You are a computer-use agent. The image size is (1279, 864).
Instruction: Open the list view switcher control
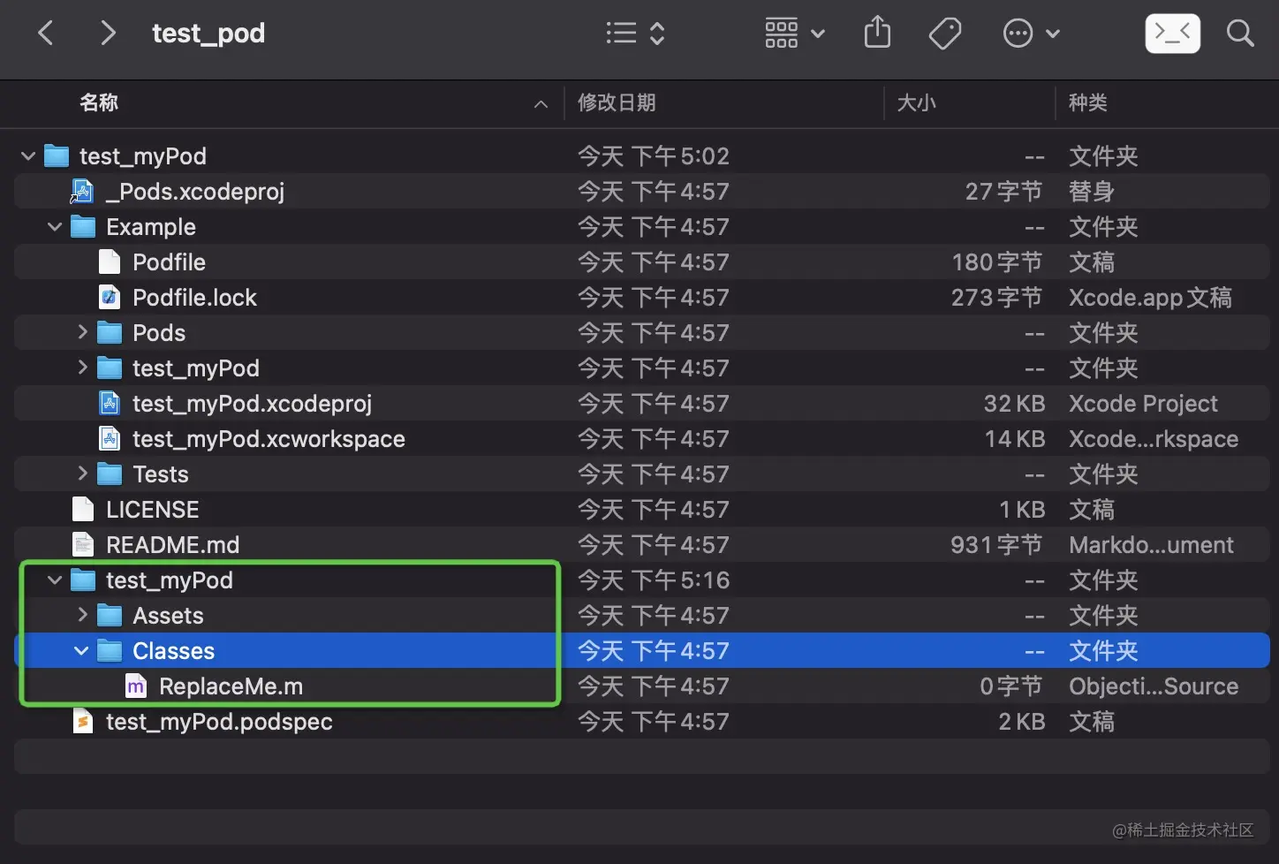[x=635, y=34]
